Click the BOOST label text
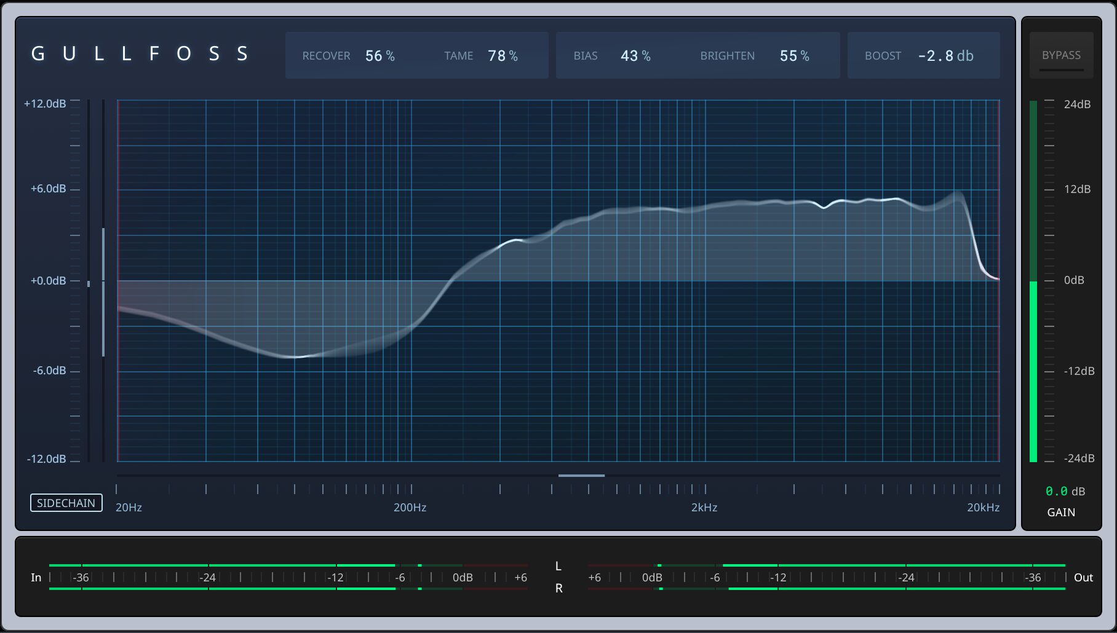The height and width of the screenshot is (633, 1117). click(x=883, y=56)
